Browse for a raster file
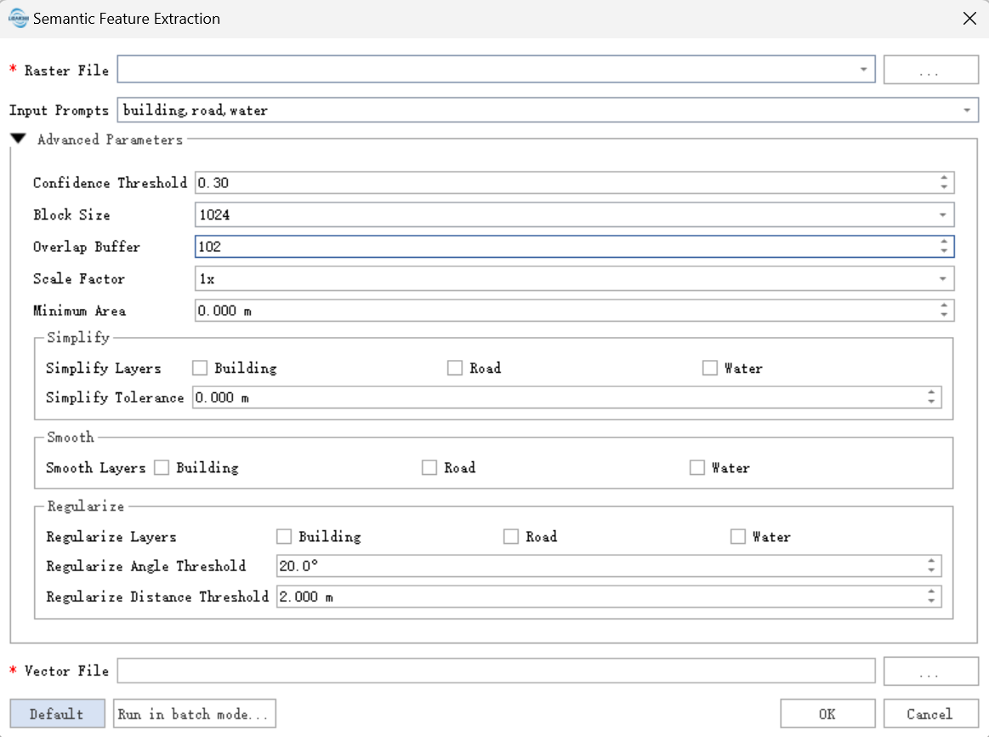989x737 pixels. [x=930, y=70]
